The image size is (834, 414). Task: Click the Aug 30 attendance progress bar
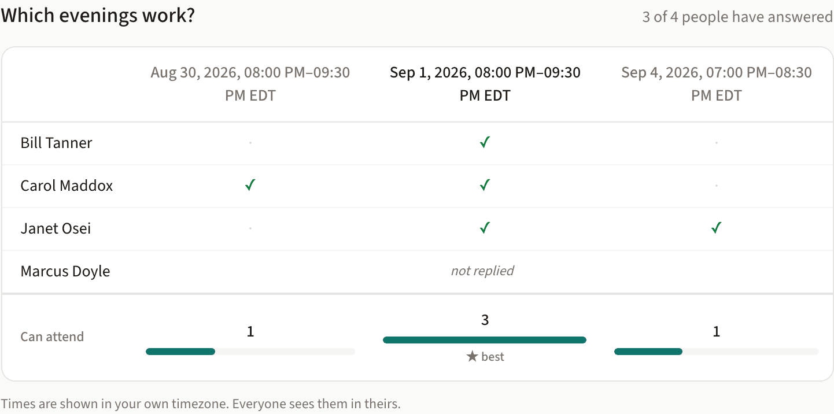tap(250, 352)
